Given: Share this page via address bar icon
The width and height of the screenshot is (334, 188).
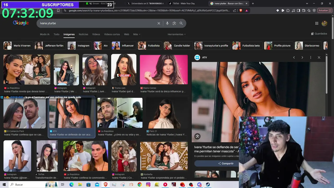Looking at the screenshot, I should pos(234,10).
